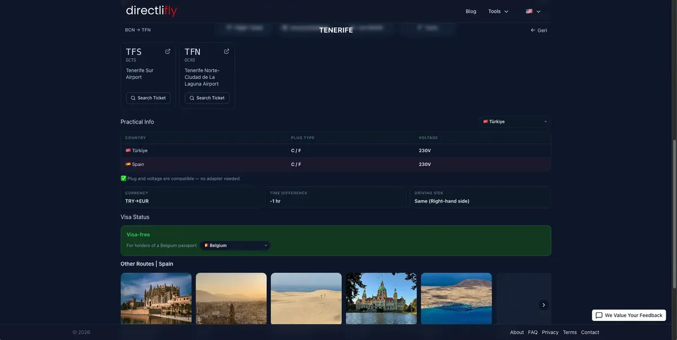
Task: Click the Visa Status heading
Action: pos(135,217)
